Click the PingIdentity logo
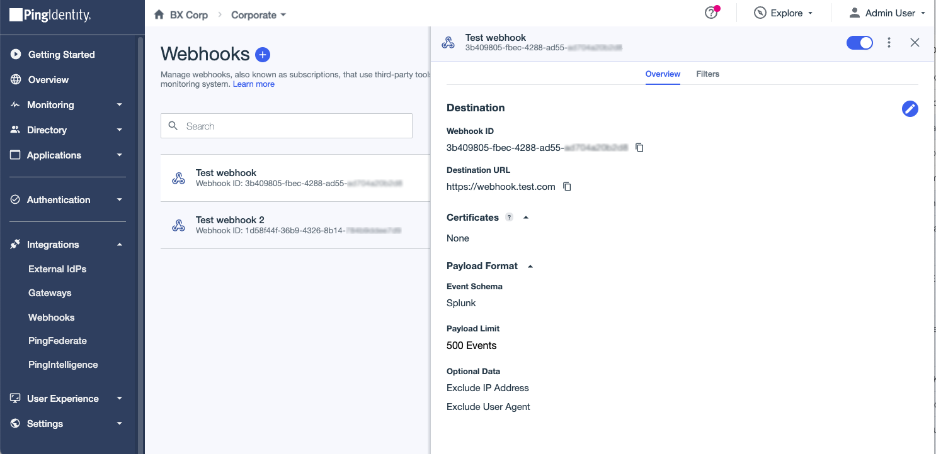 (50, 14)
